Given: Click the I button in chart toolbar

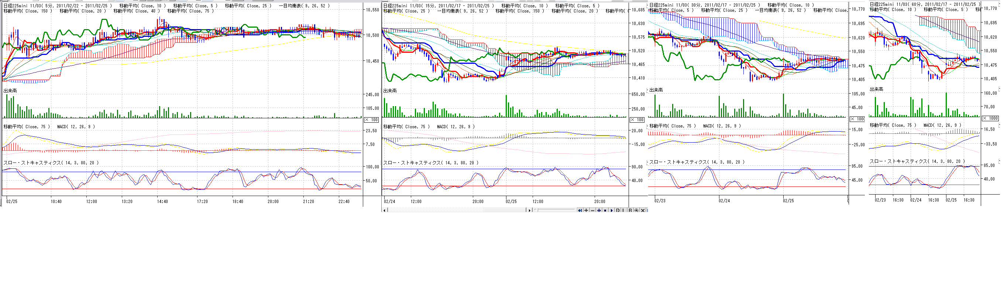Looking at the screenshot, I should point(623,211).
